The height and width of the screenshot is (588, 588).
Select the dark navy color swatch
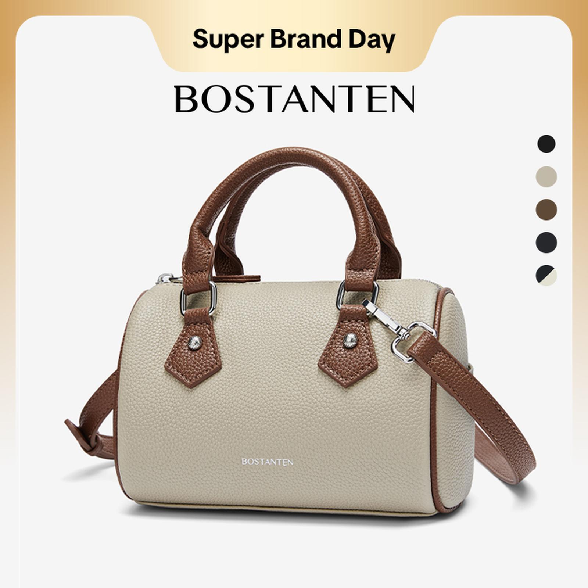coord(546,243)
